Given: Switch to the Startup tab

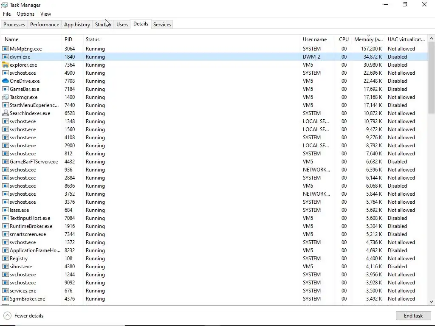Looking at the screenshot, I should (103, 24).
